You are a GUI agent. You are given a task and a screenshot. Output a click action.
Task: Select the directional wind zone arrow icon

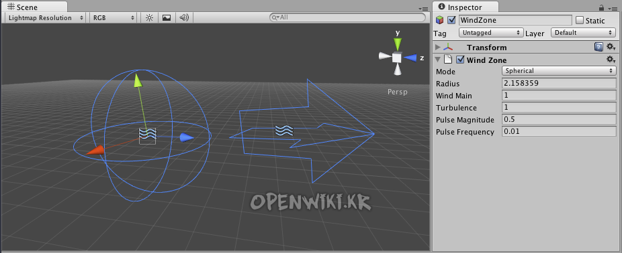(x=284, y=130)
